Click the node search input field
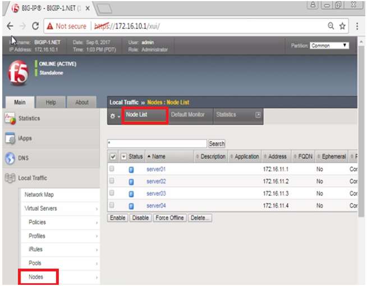 [157, 144]
